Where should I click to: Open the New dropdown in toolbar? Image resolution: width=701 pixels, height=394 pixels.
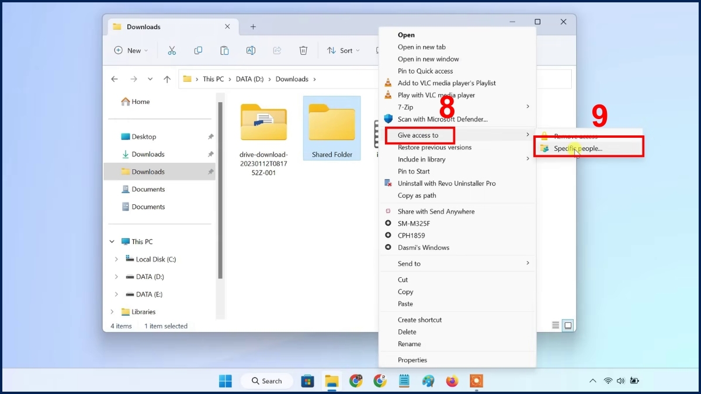tap(131, 51)
